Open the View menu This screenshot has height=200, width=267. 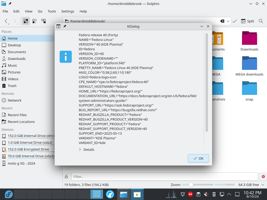tap(29, 11)
